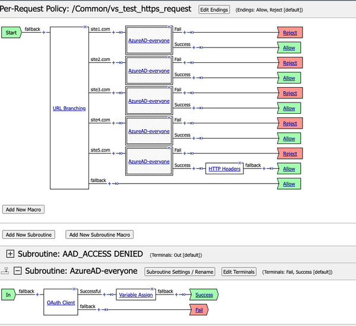Add an item on the OAuth Client Successful branch
Image resolution: width=356 pixels, height=326 pixels.
click(104, 295)
